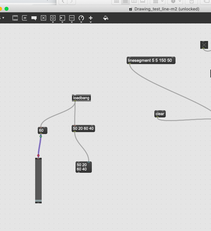Select the purple highlighted patch cord
Screen dimensions: 211x231
(39, 146)
